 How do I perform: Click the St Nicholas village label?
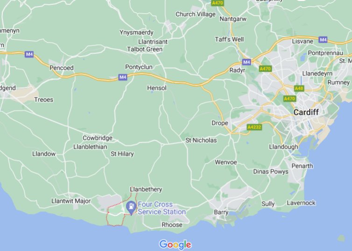pos(201,140)
